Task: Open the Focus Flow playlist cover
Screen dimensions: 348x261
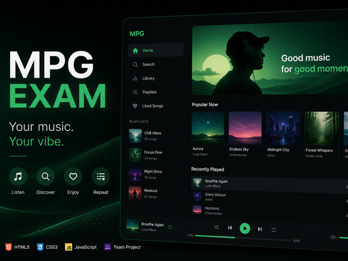Action: pyautogui.click(x=135, y=155)
